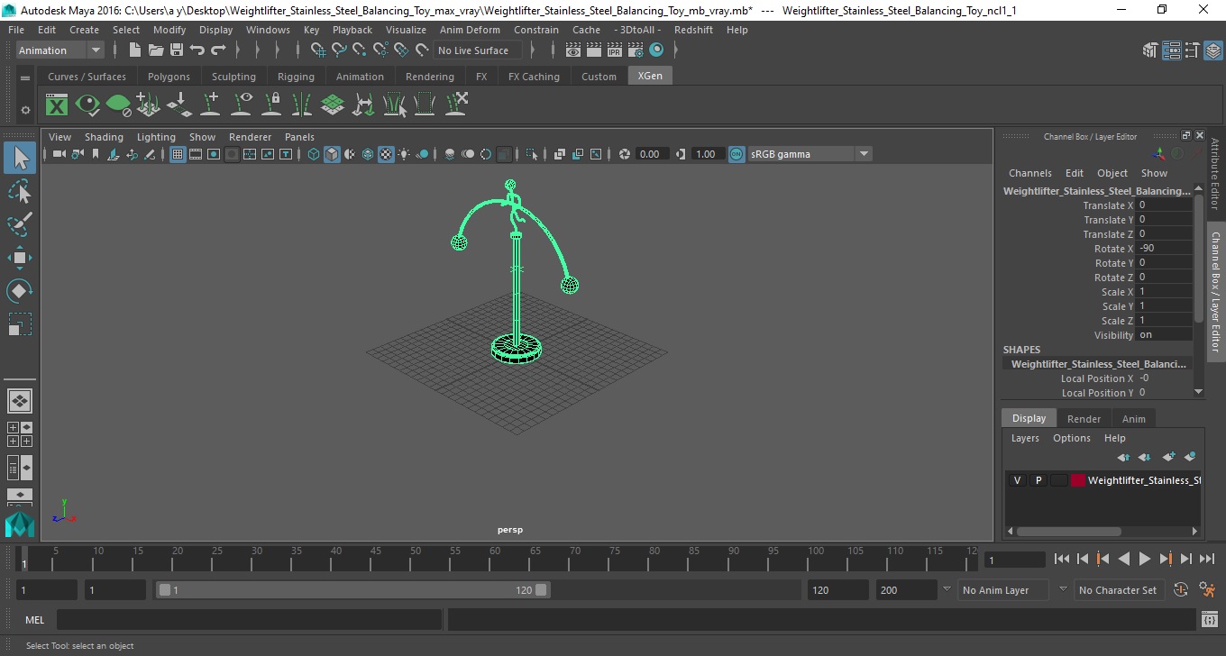Click the MEL command input field

249,620
